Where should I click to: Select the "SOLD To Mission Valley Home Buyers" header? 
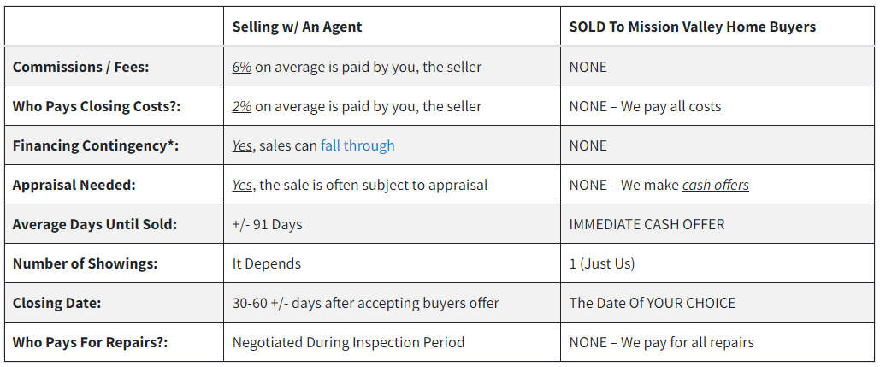(x=693, y=27)
